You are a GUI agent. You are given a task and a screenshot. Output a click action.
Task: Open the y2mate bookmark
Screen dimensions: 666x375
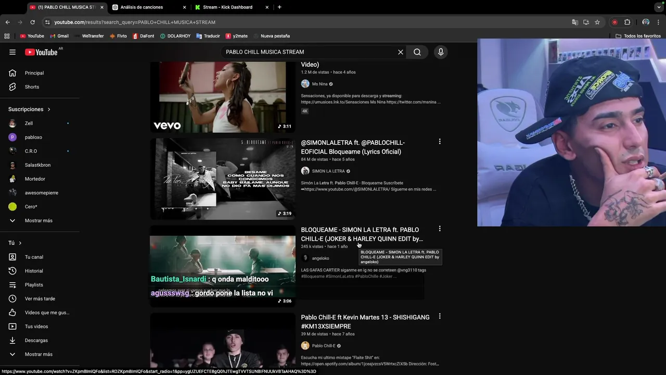(x=236, y=36)
